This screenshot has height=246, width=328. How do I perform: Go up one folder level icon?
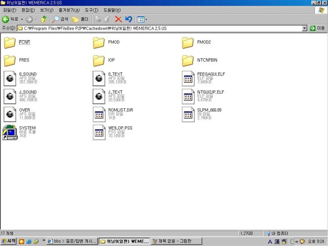pyautogui.click(x=44, y=19)
